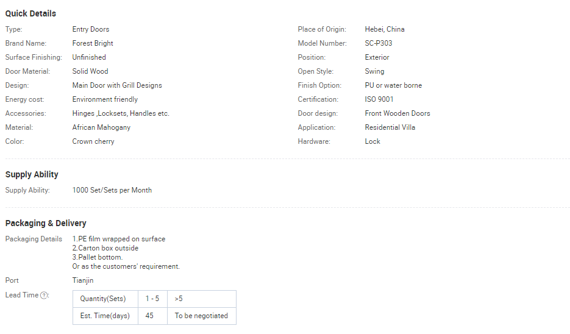Screen dimensions: 570x334
Task: Click the Tianjin port value
Action: coord(83,280)
